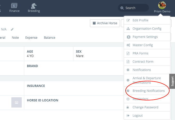Click the Reminders clock icon

point(128,99)
